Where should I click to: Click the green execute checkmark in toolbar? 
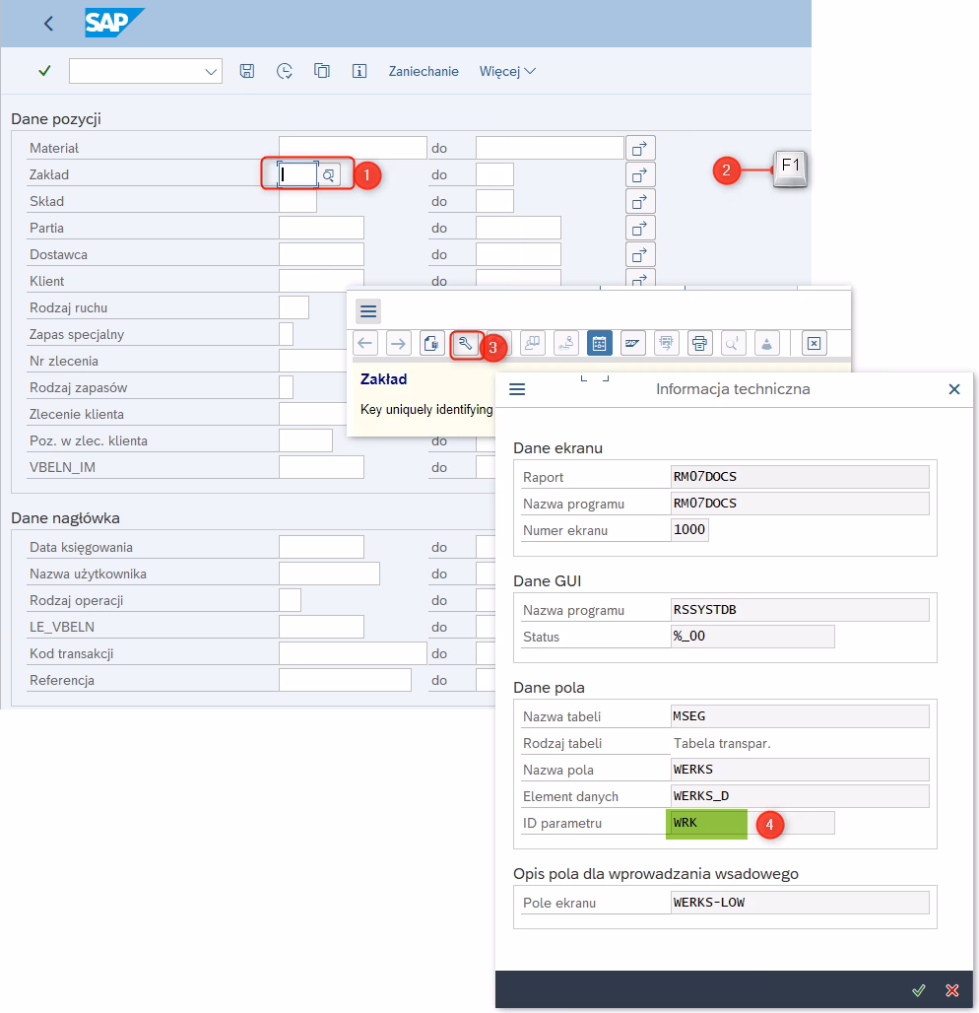click(43, 71)
